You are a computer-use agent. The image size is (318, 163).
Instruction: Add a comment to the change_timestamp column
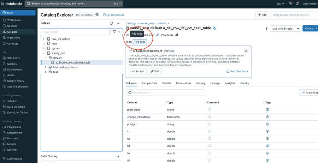(209, 117)
